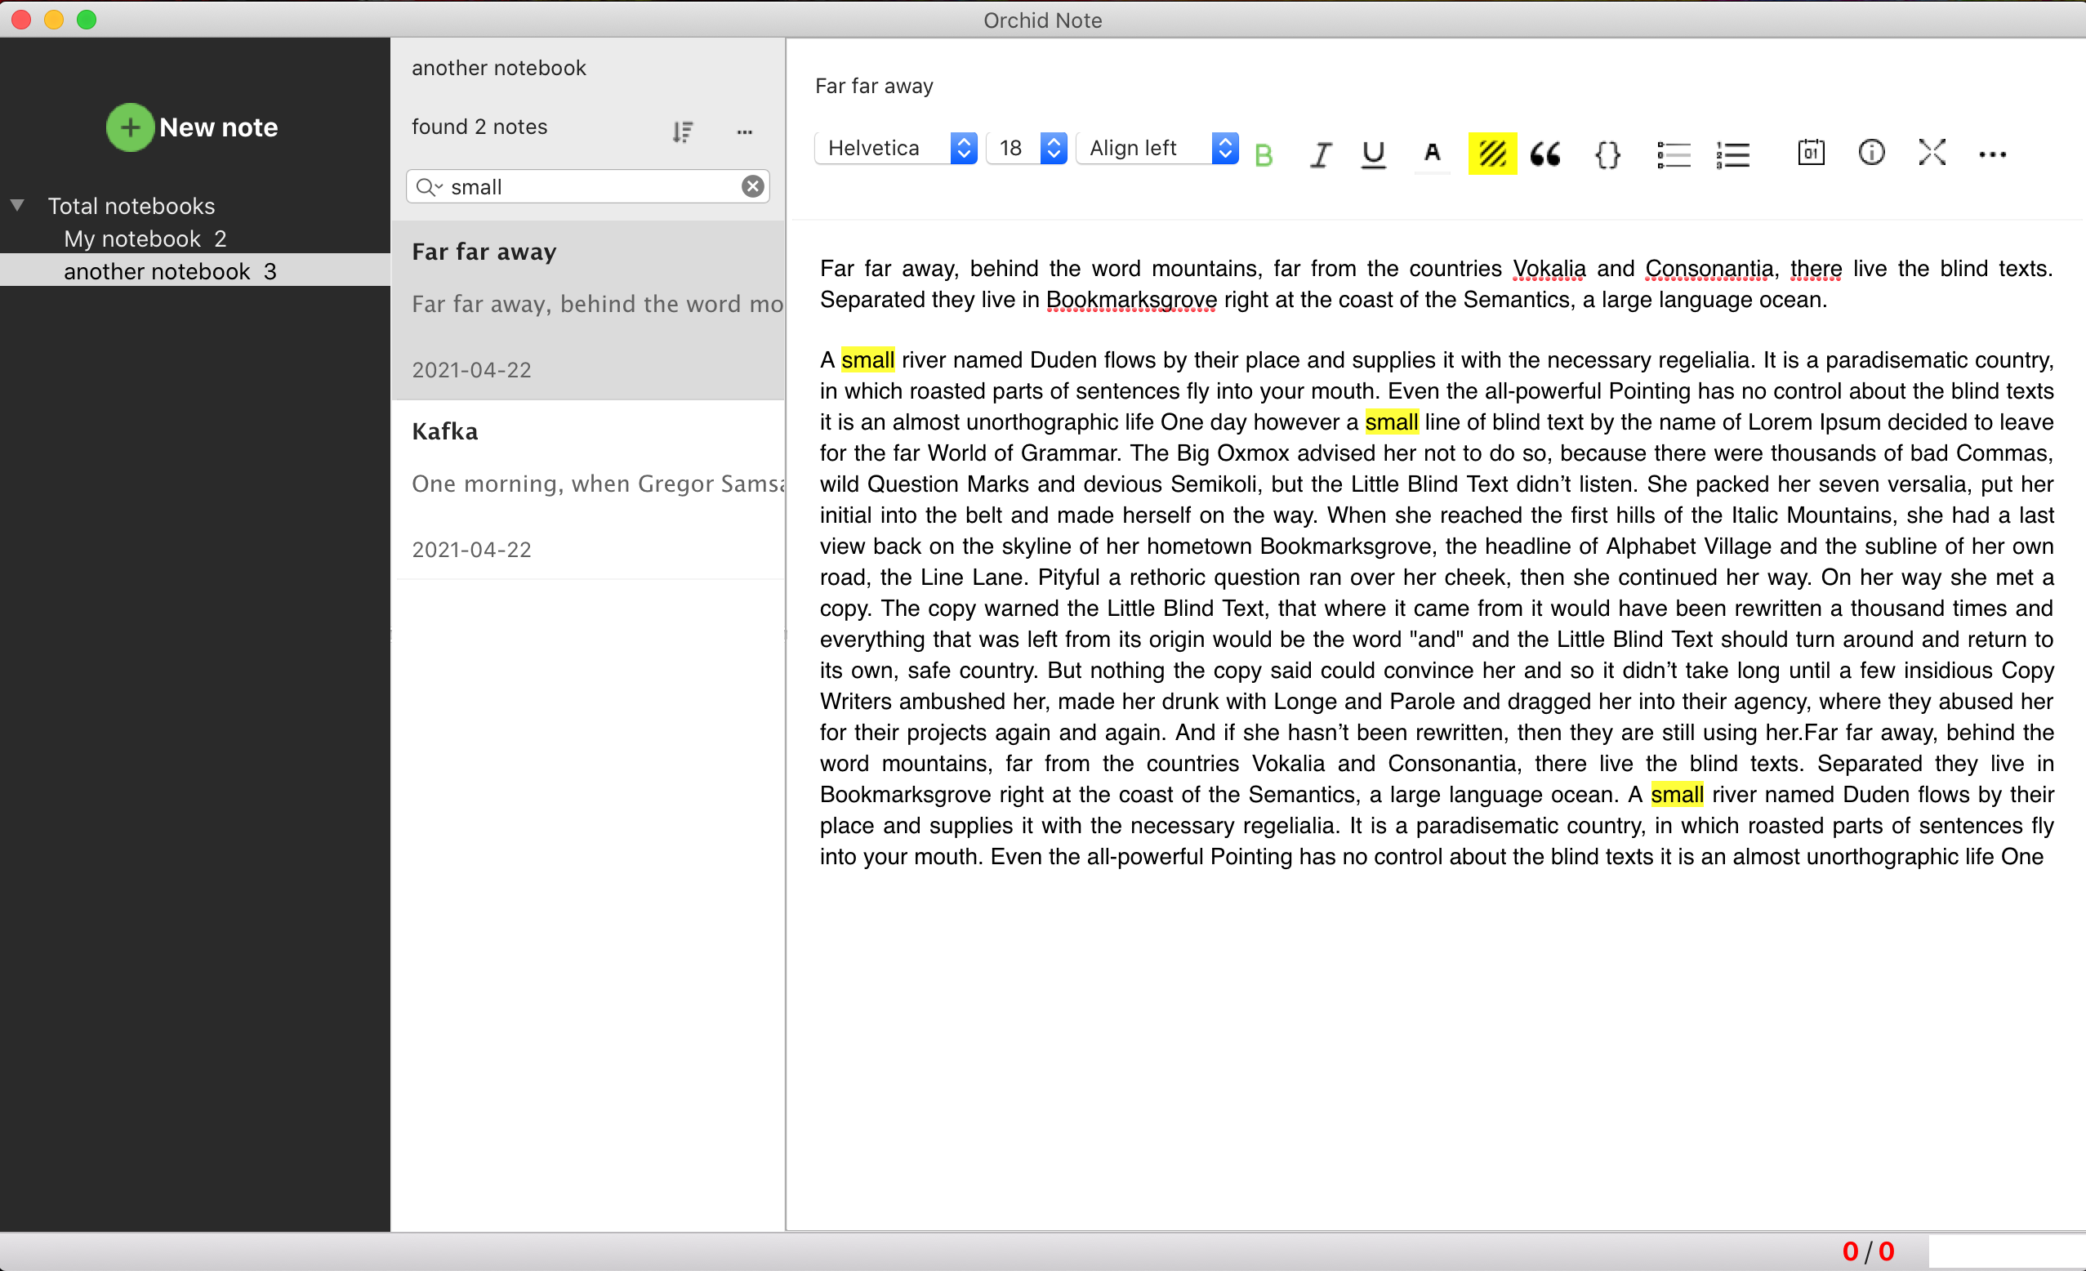Create a bulleted list

tap(1673, 154)
